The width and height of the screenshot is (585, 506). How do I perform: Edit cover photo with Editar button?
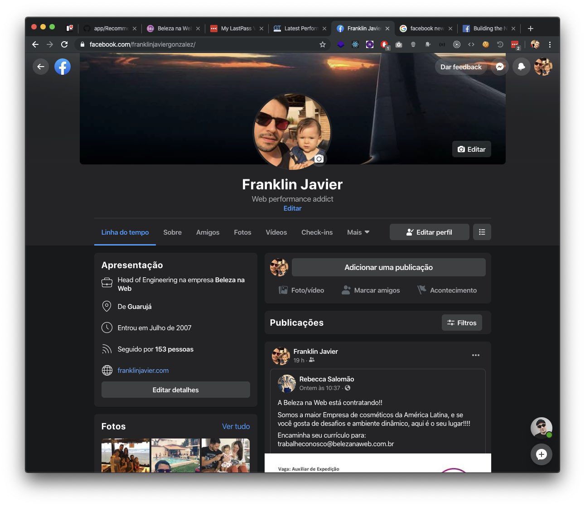(x=472, y=149)
